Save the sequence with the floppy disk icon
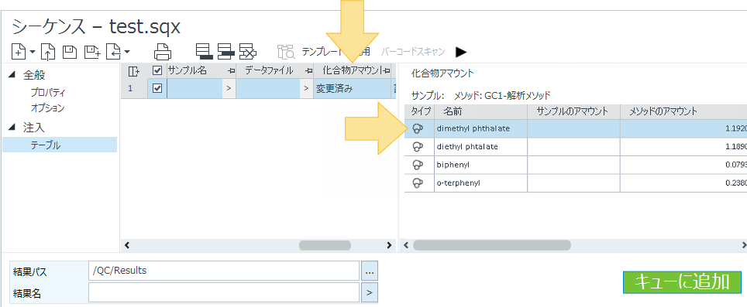The image size is (747, 307). pyautogui.click(x=70, y=52)
